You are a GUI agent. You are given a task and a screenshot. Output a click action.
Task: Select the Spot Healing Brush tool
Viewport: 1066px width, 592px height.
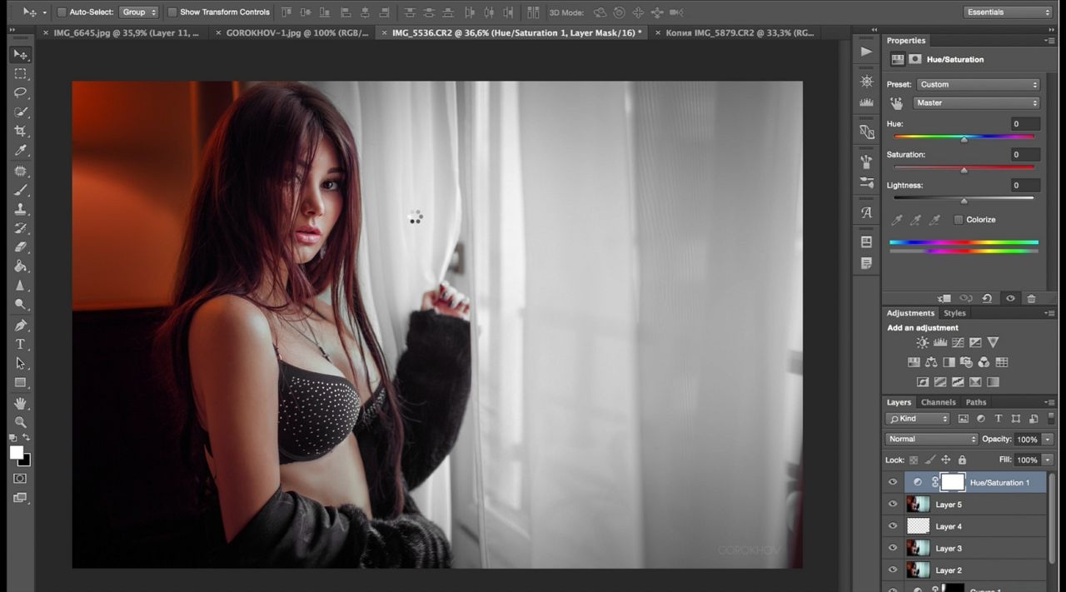point(21,171)
